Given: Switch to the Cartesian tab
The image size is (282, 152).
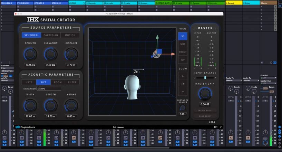Looking at the screenshot, I should pos(51,35).
